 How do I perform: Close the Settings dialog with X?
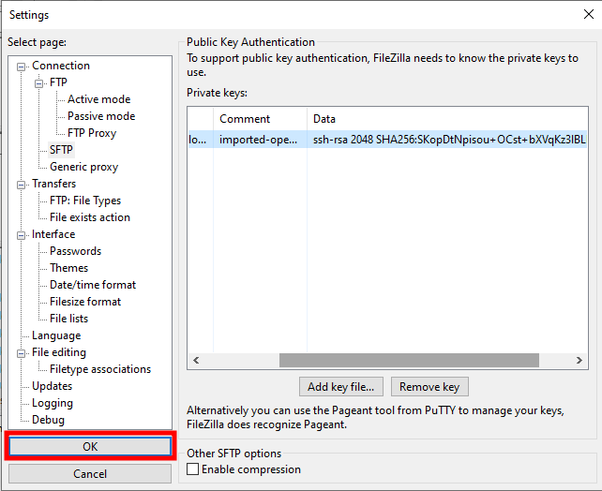pos(589,14)
